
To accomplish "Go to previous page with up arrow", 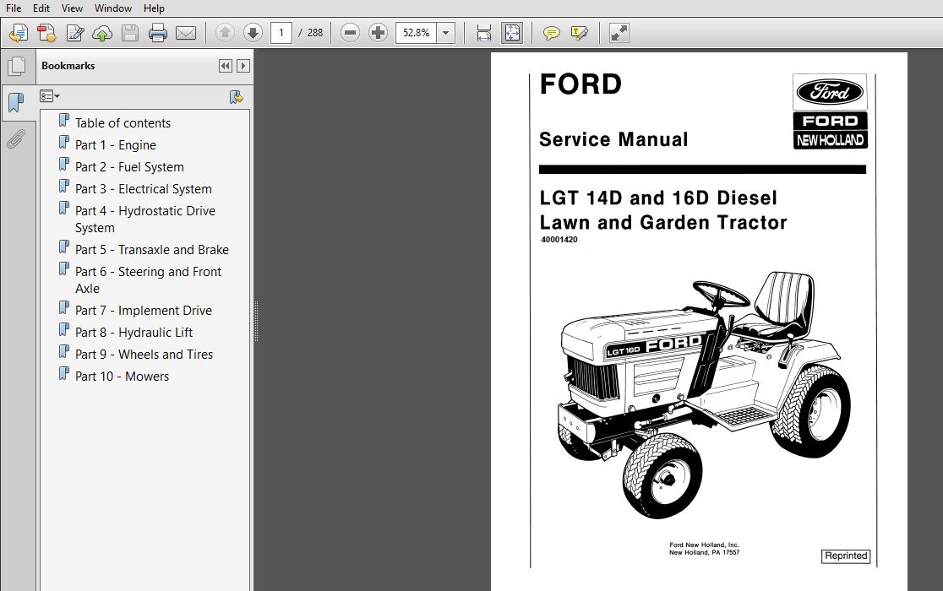I will pos(225,32).
